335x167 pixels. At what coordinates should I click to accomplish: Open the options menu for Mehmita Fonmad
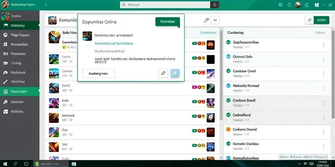(324, 88)
